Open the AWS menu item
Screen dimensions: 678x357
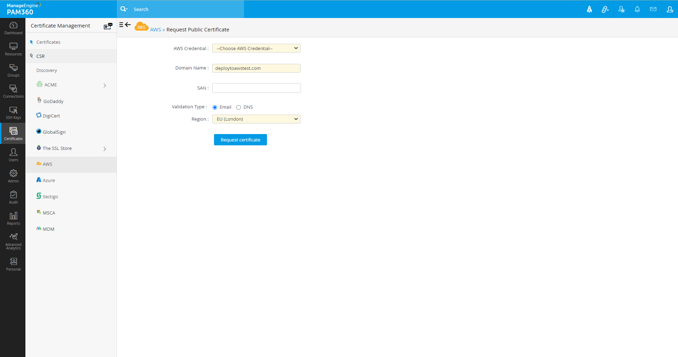(x=71, y=164)
